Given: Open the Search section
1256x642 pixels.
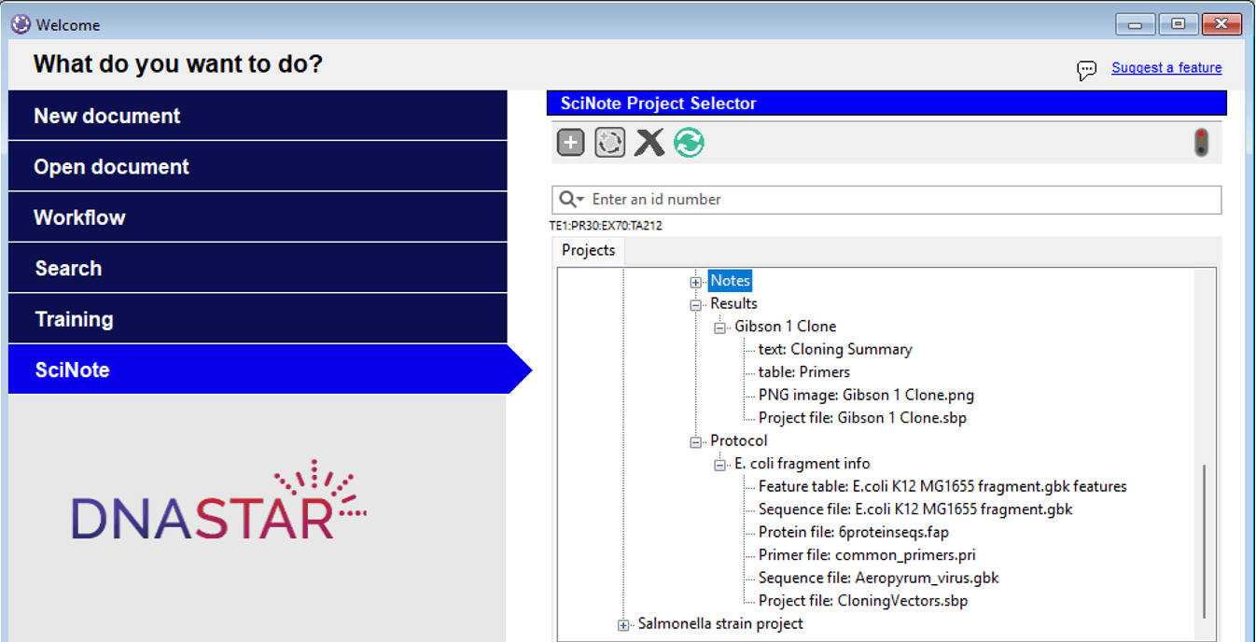Looking at the screenshot, I should pos(258,268).
